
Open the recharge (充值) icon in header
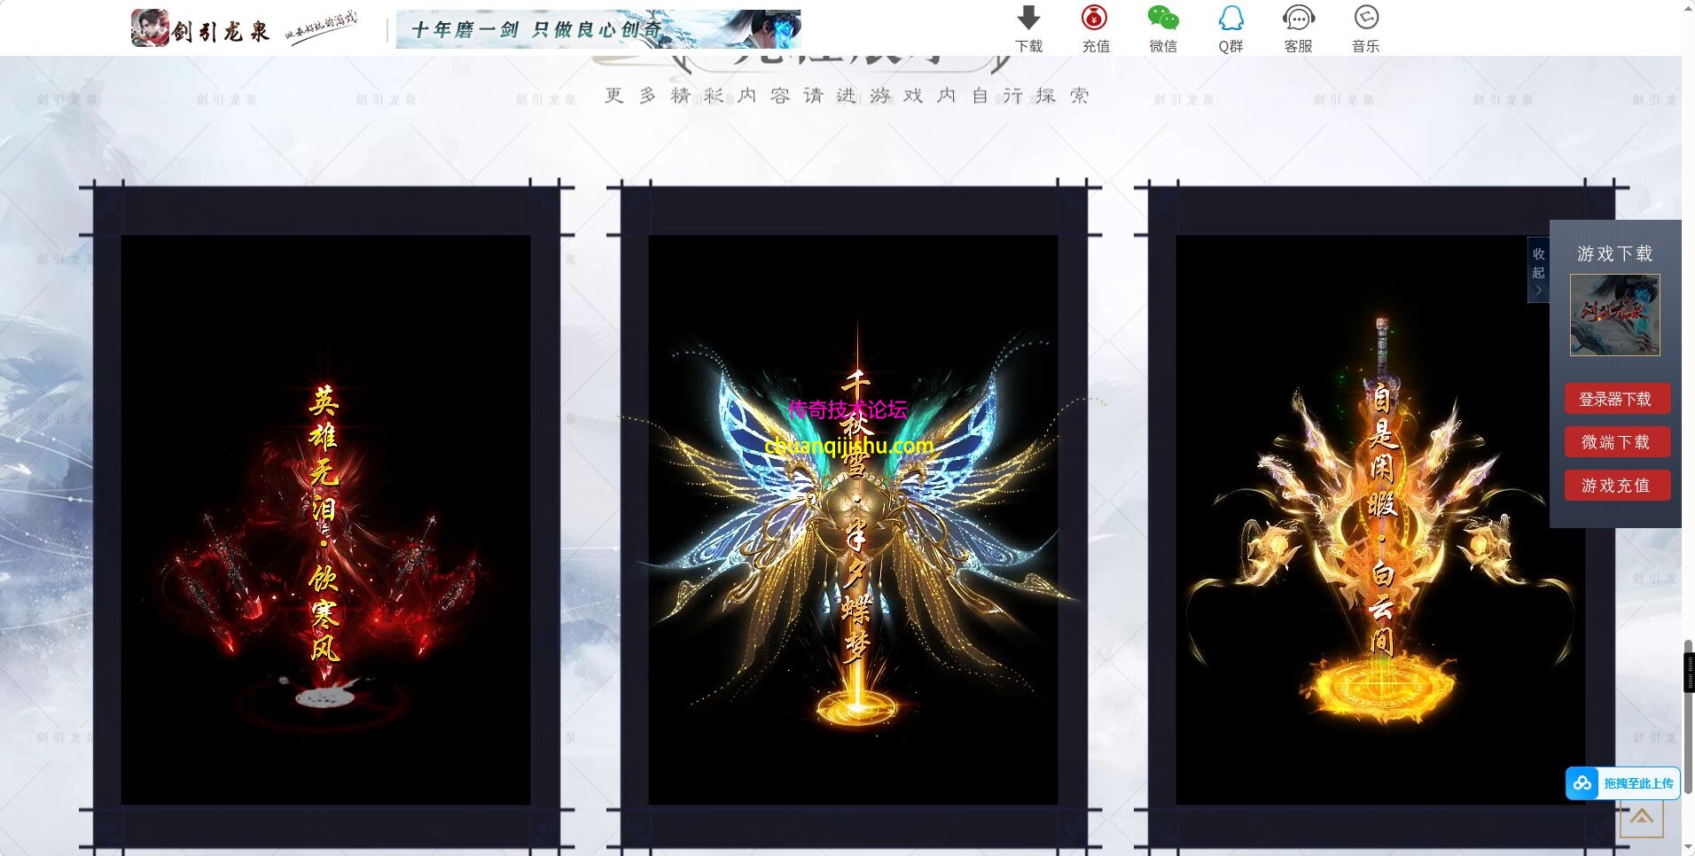click(1095, 19)
